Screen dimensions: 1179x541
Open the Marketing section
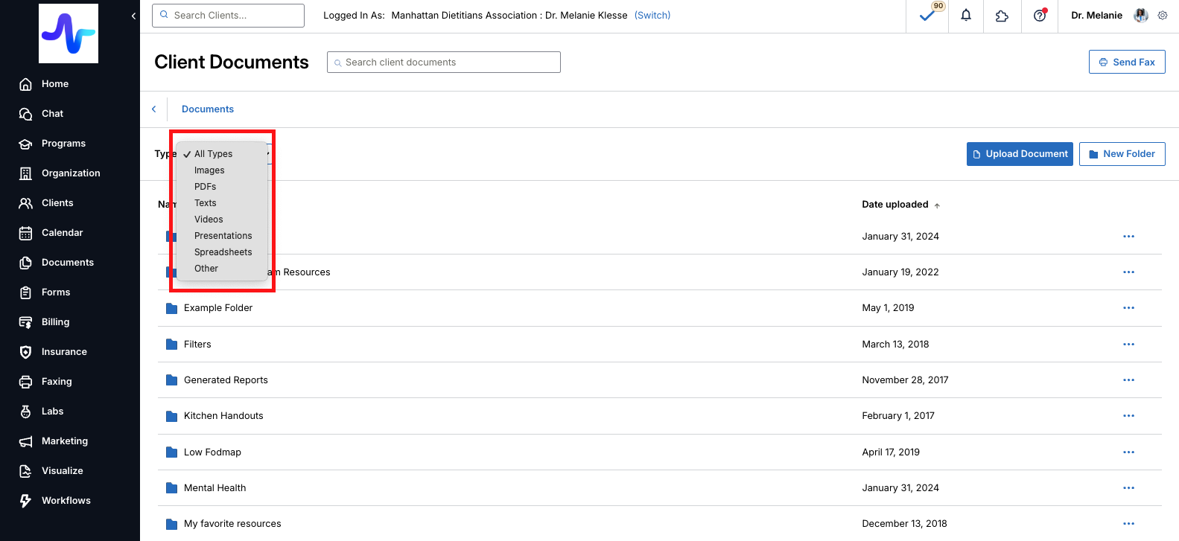pyautogui.click(x=65, y=441)
